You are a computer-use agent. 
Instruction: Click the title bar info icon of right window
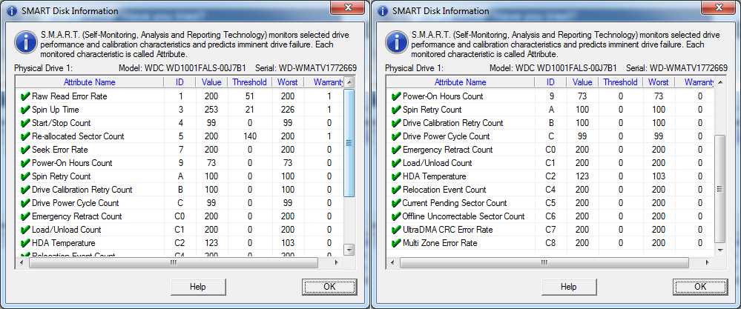383,11
